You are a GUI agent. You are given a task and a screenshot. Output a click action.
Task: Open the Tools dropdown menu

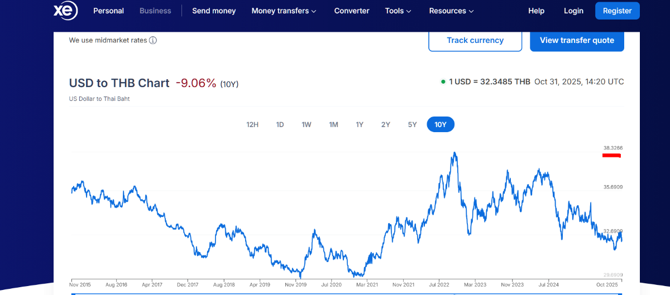pos(398,11)
